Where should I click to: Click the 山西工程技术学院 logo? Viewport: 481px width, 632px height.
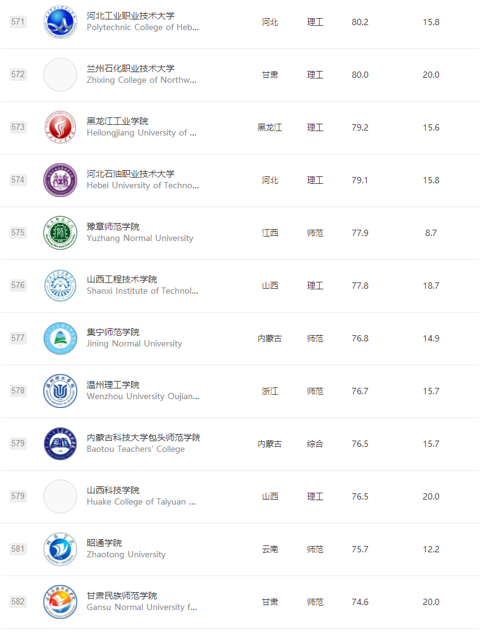60,286
